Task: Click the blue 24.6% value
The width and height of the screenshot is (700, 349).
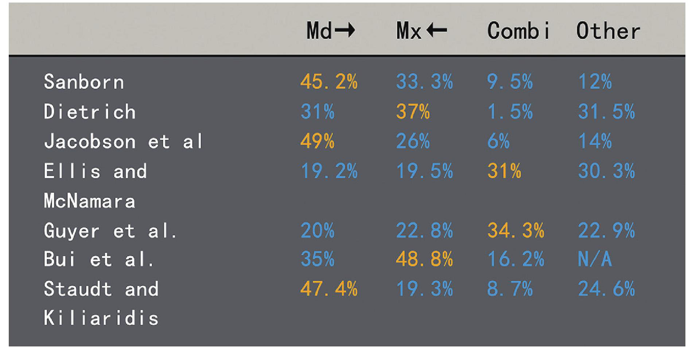Action: tap(607, 289)
